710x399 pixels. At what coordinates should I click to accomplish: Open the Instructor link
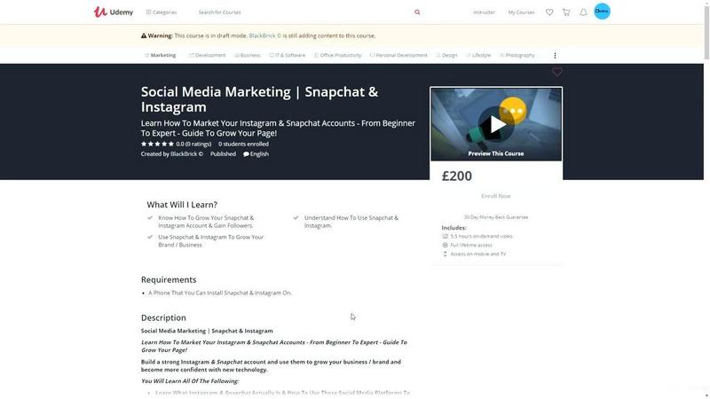click(x=484, y=12)
